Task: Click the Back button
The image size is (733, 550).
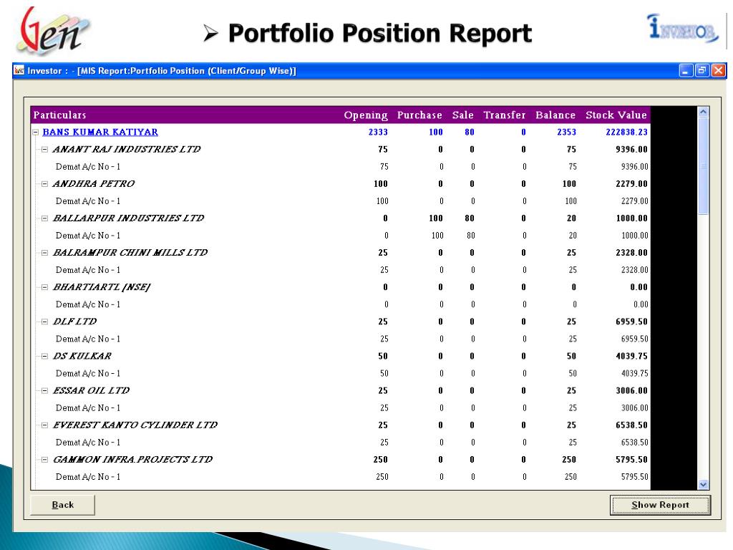Action: click(x=63, y=505)
